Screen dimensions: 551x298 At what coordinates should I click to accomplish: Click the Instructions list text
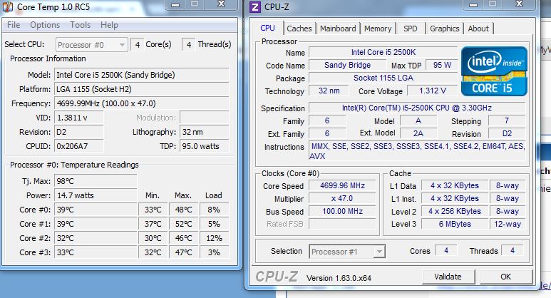(x=418, y=151)
